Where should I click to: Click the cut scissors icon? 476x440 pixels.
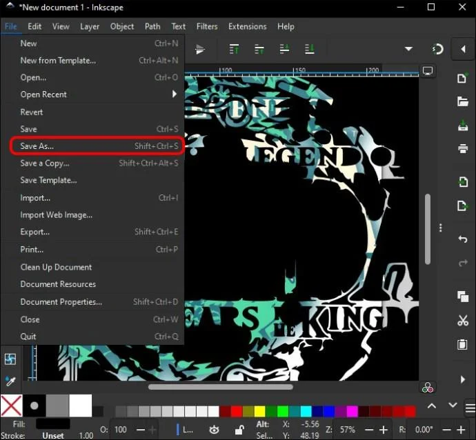463,320
